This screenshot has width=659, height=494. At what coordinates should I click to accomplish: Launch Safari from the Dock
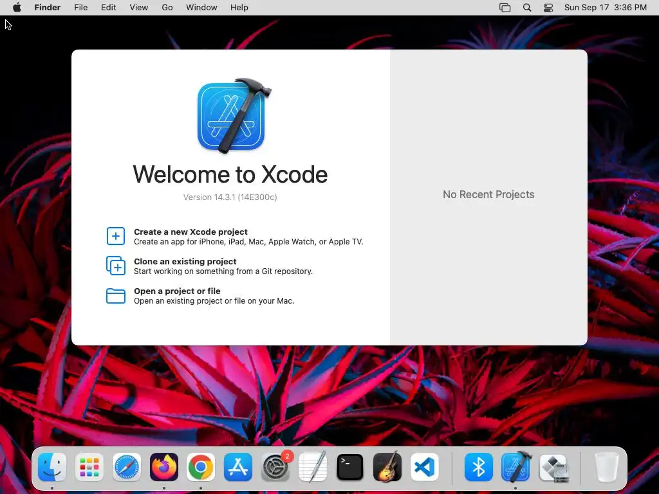127,467
